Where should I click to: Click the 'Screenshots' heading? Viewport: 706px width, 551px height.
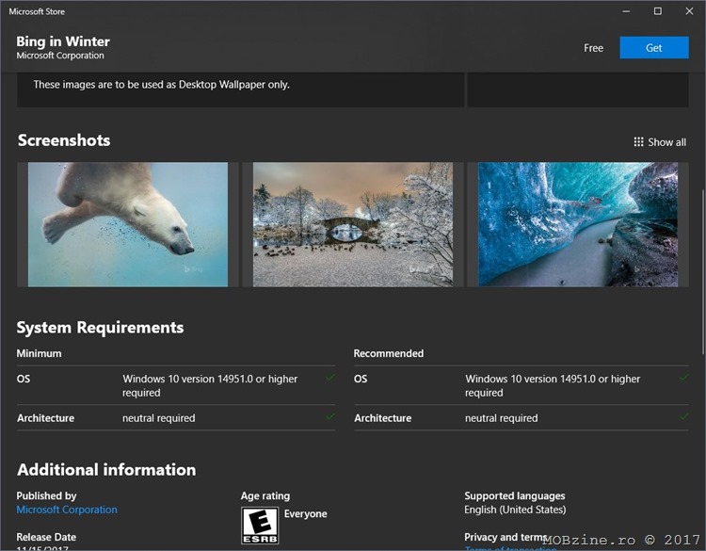64,140
